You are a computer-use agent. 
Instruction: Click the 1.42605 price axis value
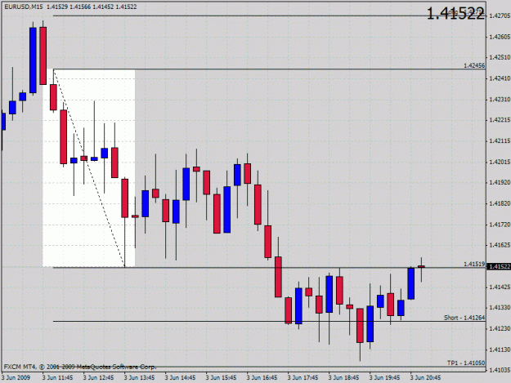pyautogui.click(x=500, y=37)
